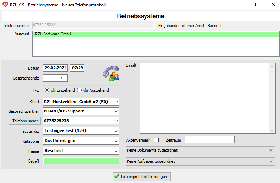Screen dimensions: 280x183
Task: Click the Telefonprotokoll hinzufügen button
Action: (x=142, y=177)
